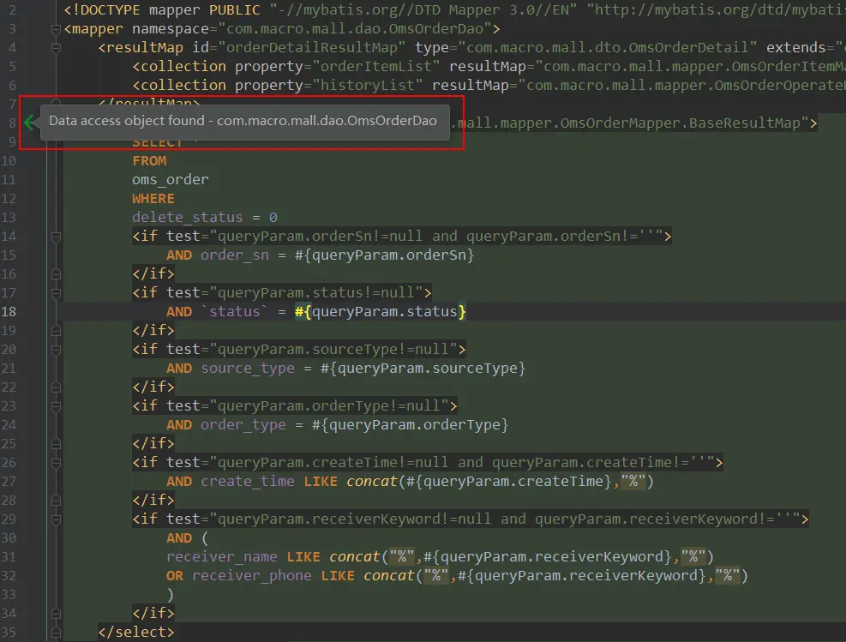Click '#{queryParam.sourceType}' parameter on line 21
Screen dimensions: 846x642
tap(423, 369)
